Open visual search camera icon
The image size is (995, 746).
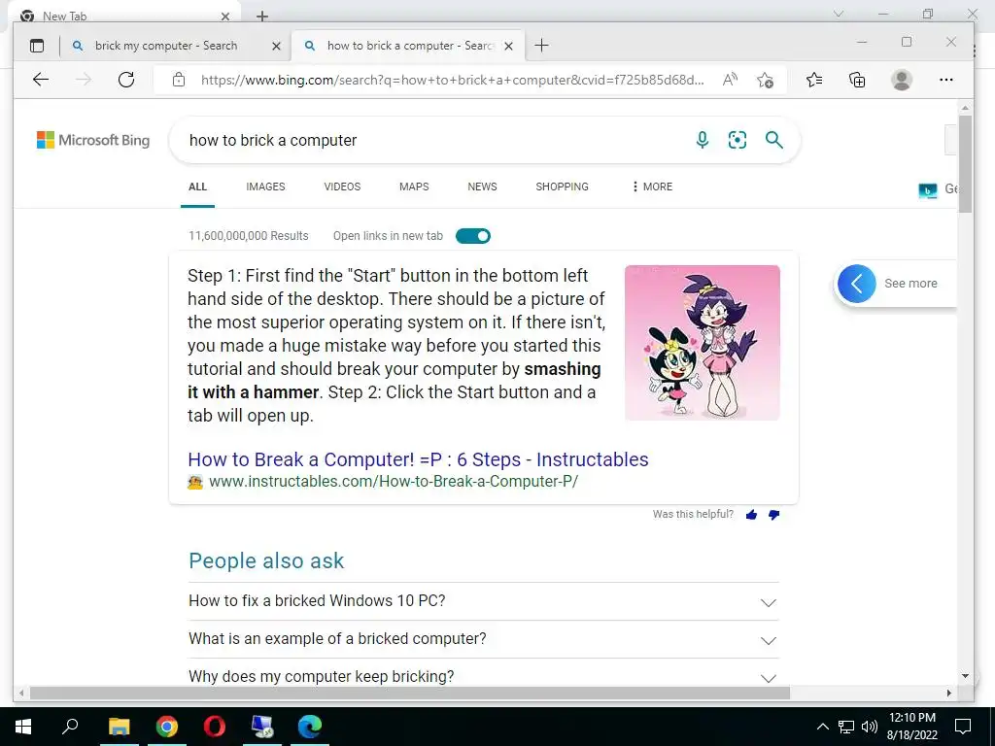coord(738,140)
